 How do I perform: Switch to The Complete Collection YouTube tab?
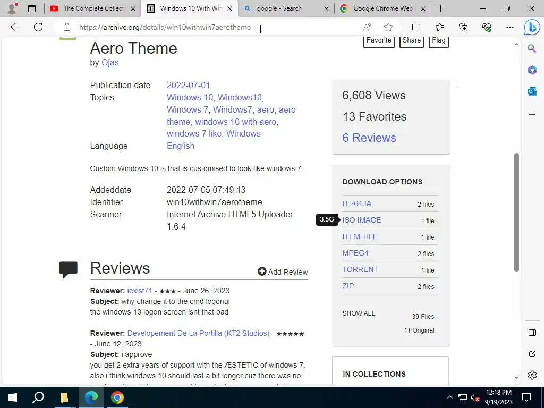click(x=92, y=8)
